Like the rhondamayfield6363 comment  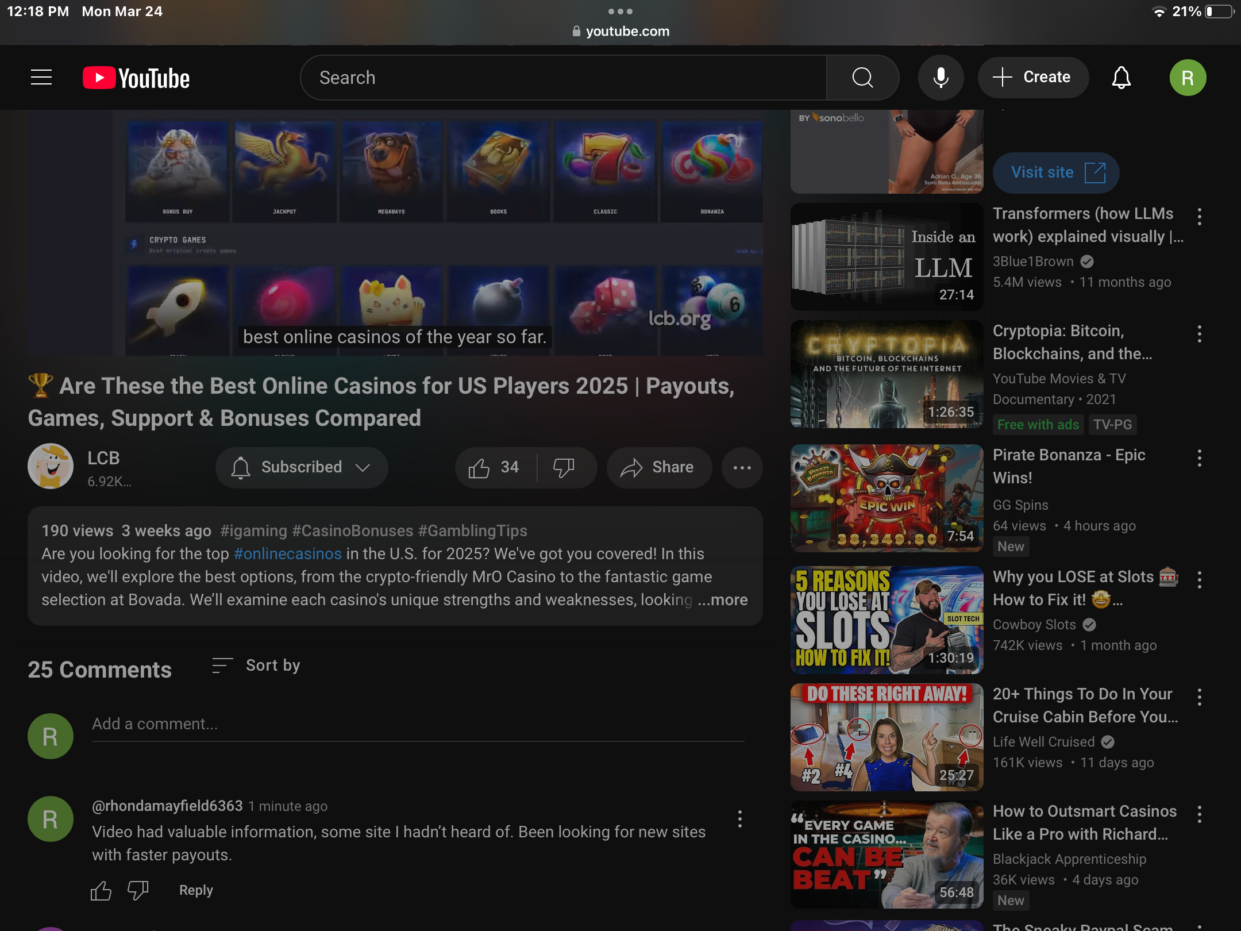pyautogui.click(x=101, y=891)
